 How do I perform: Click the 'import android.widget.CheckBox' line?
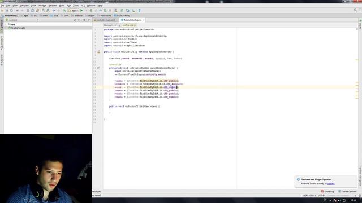[x=124, y=46]
